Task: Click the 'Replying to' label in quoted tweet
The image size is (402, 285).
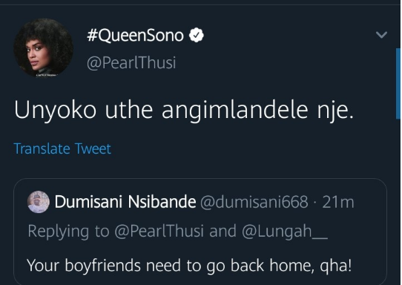Action: [x=68, y=232]
